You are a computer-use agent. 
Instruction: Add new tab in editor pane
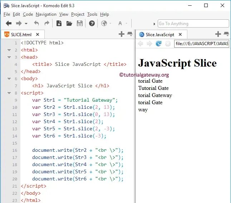pyautogui.click(x=122, y=34)
